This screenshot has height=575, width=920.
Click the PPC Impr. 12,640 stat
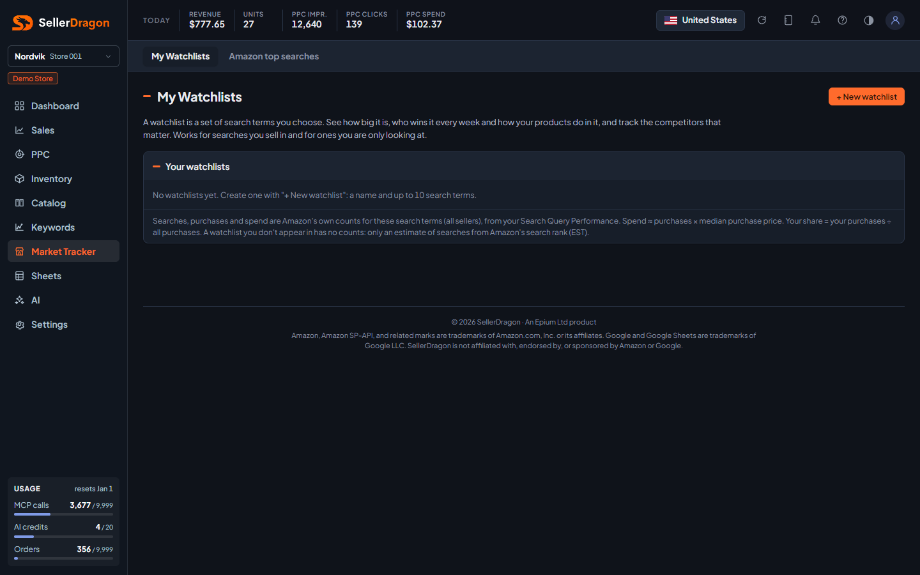pyautogui.click(x=309, y=20)
